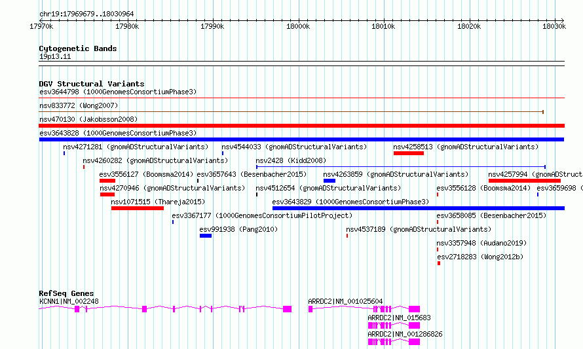Open nsv4271281 gnomAD variant label

(136, 147)
